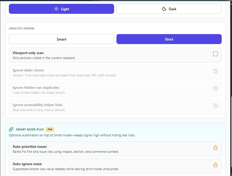The height and width of the screenshot is (176, 232).
Task: Select the Strict analysis engine
Action: [169, 39]
